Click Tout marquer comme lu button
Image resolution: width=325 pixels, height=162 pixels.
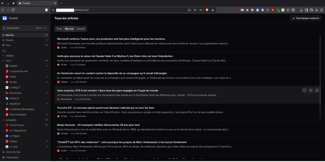click(x=306, y=18)
